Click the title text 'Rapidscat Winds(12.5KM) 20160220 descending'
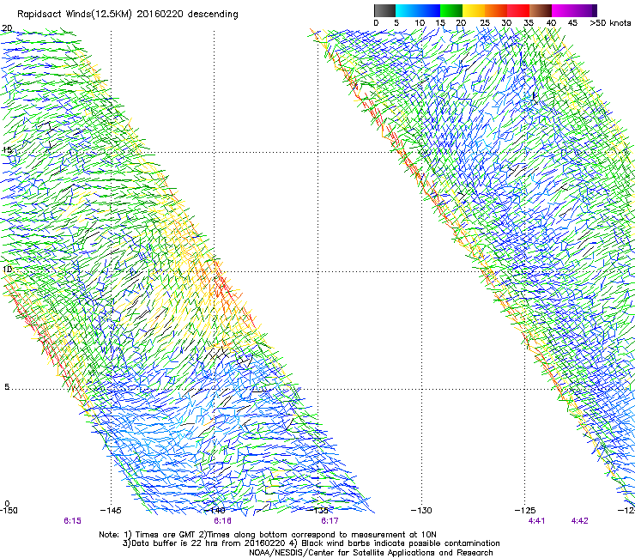Image resolution: width=635 pixels, height=558 pixels. coord(128,15)
